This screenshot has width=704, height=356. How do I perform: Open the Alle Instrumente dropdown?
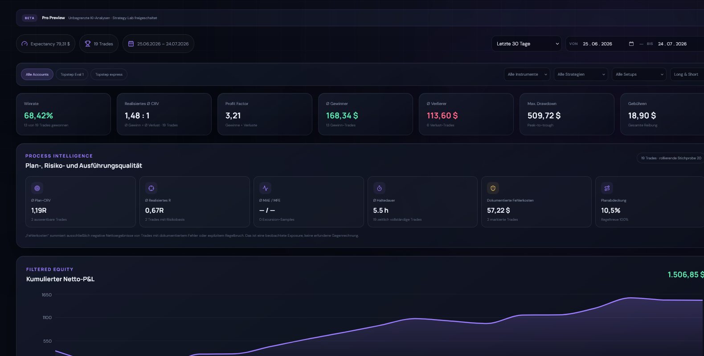tap(527, 74)
